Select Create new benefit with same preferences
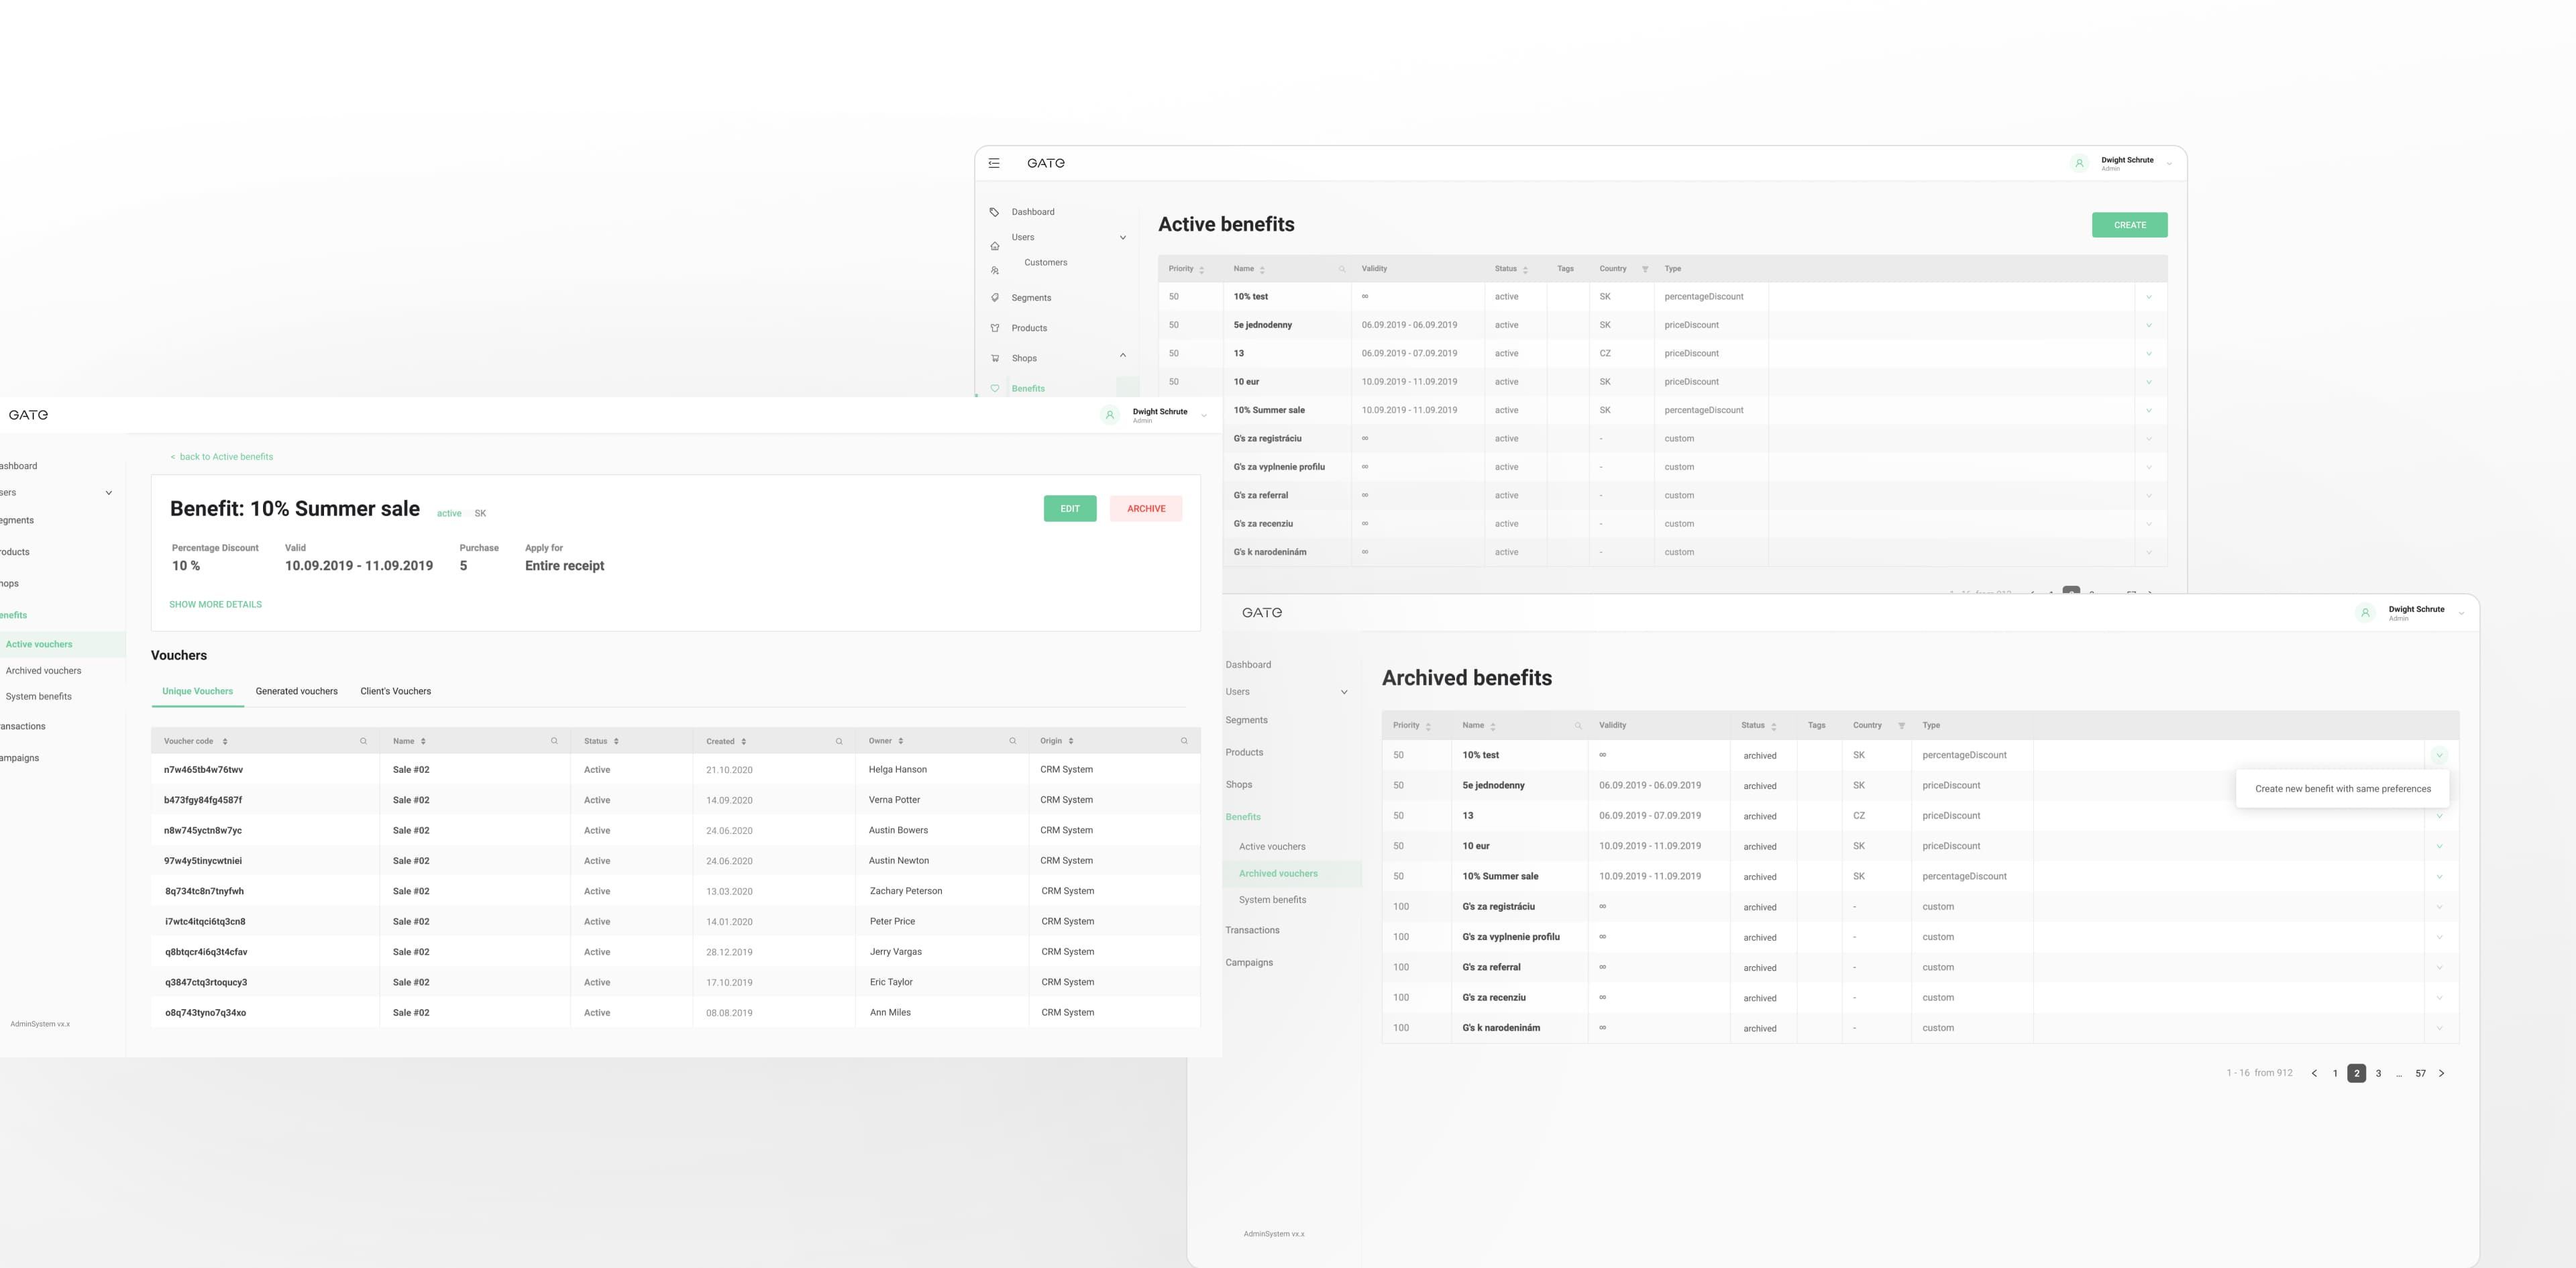Screen dimensions: 2576x1268 coord(2342,789)
